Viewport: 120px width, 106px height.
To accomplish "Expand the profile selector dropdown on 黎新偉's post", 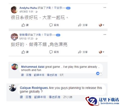I will [101, 52].
